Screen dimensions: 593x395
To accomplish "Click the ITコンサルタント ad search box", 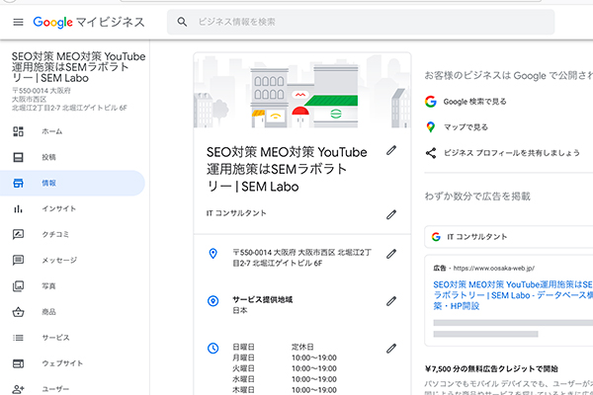I will [509, 237].
